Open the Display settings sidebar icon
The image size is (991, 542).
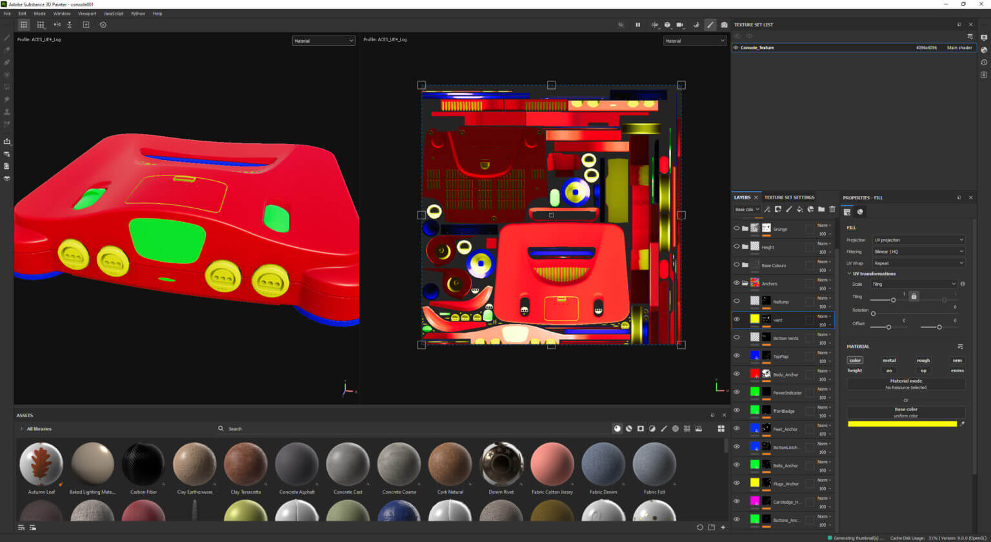click(x=984, y=37)
